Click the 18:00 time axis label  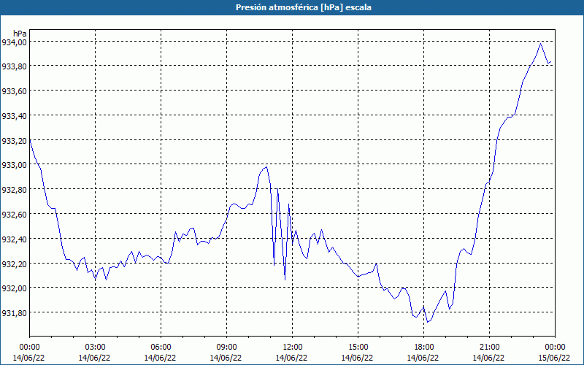pos(424,347)
